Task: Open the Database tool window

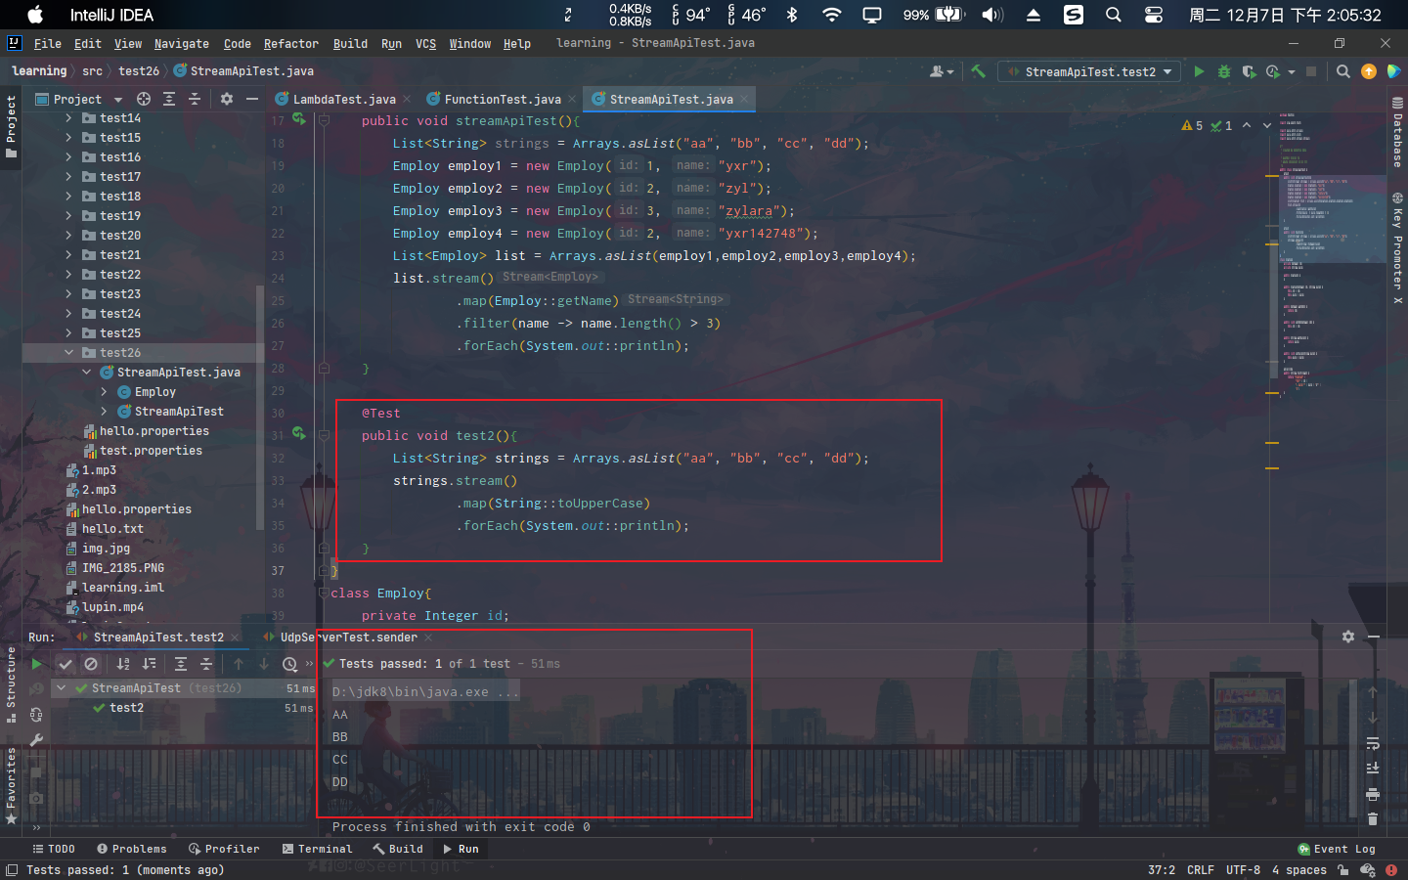Action: [1397, 133]
